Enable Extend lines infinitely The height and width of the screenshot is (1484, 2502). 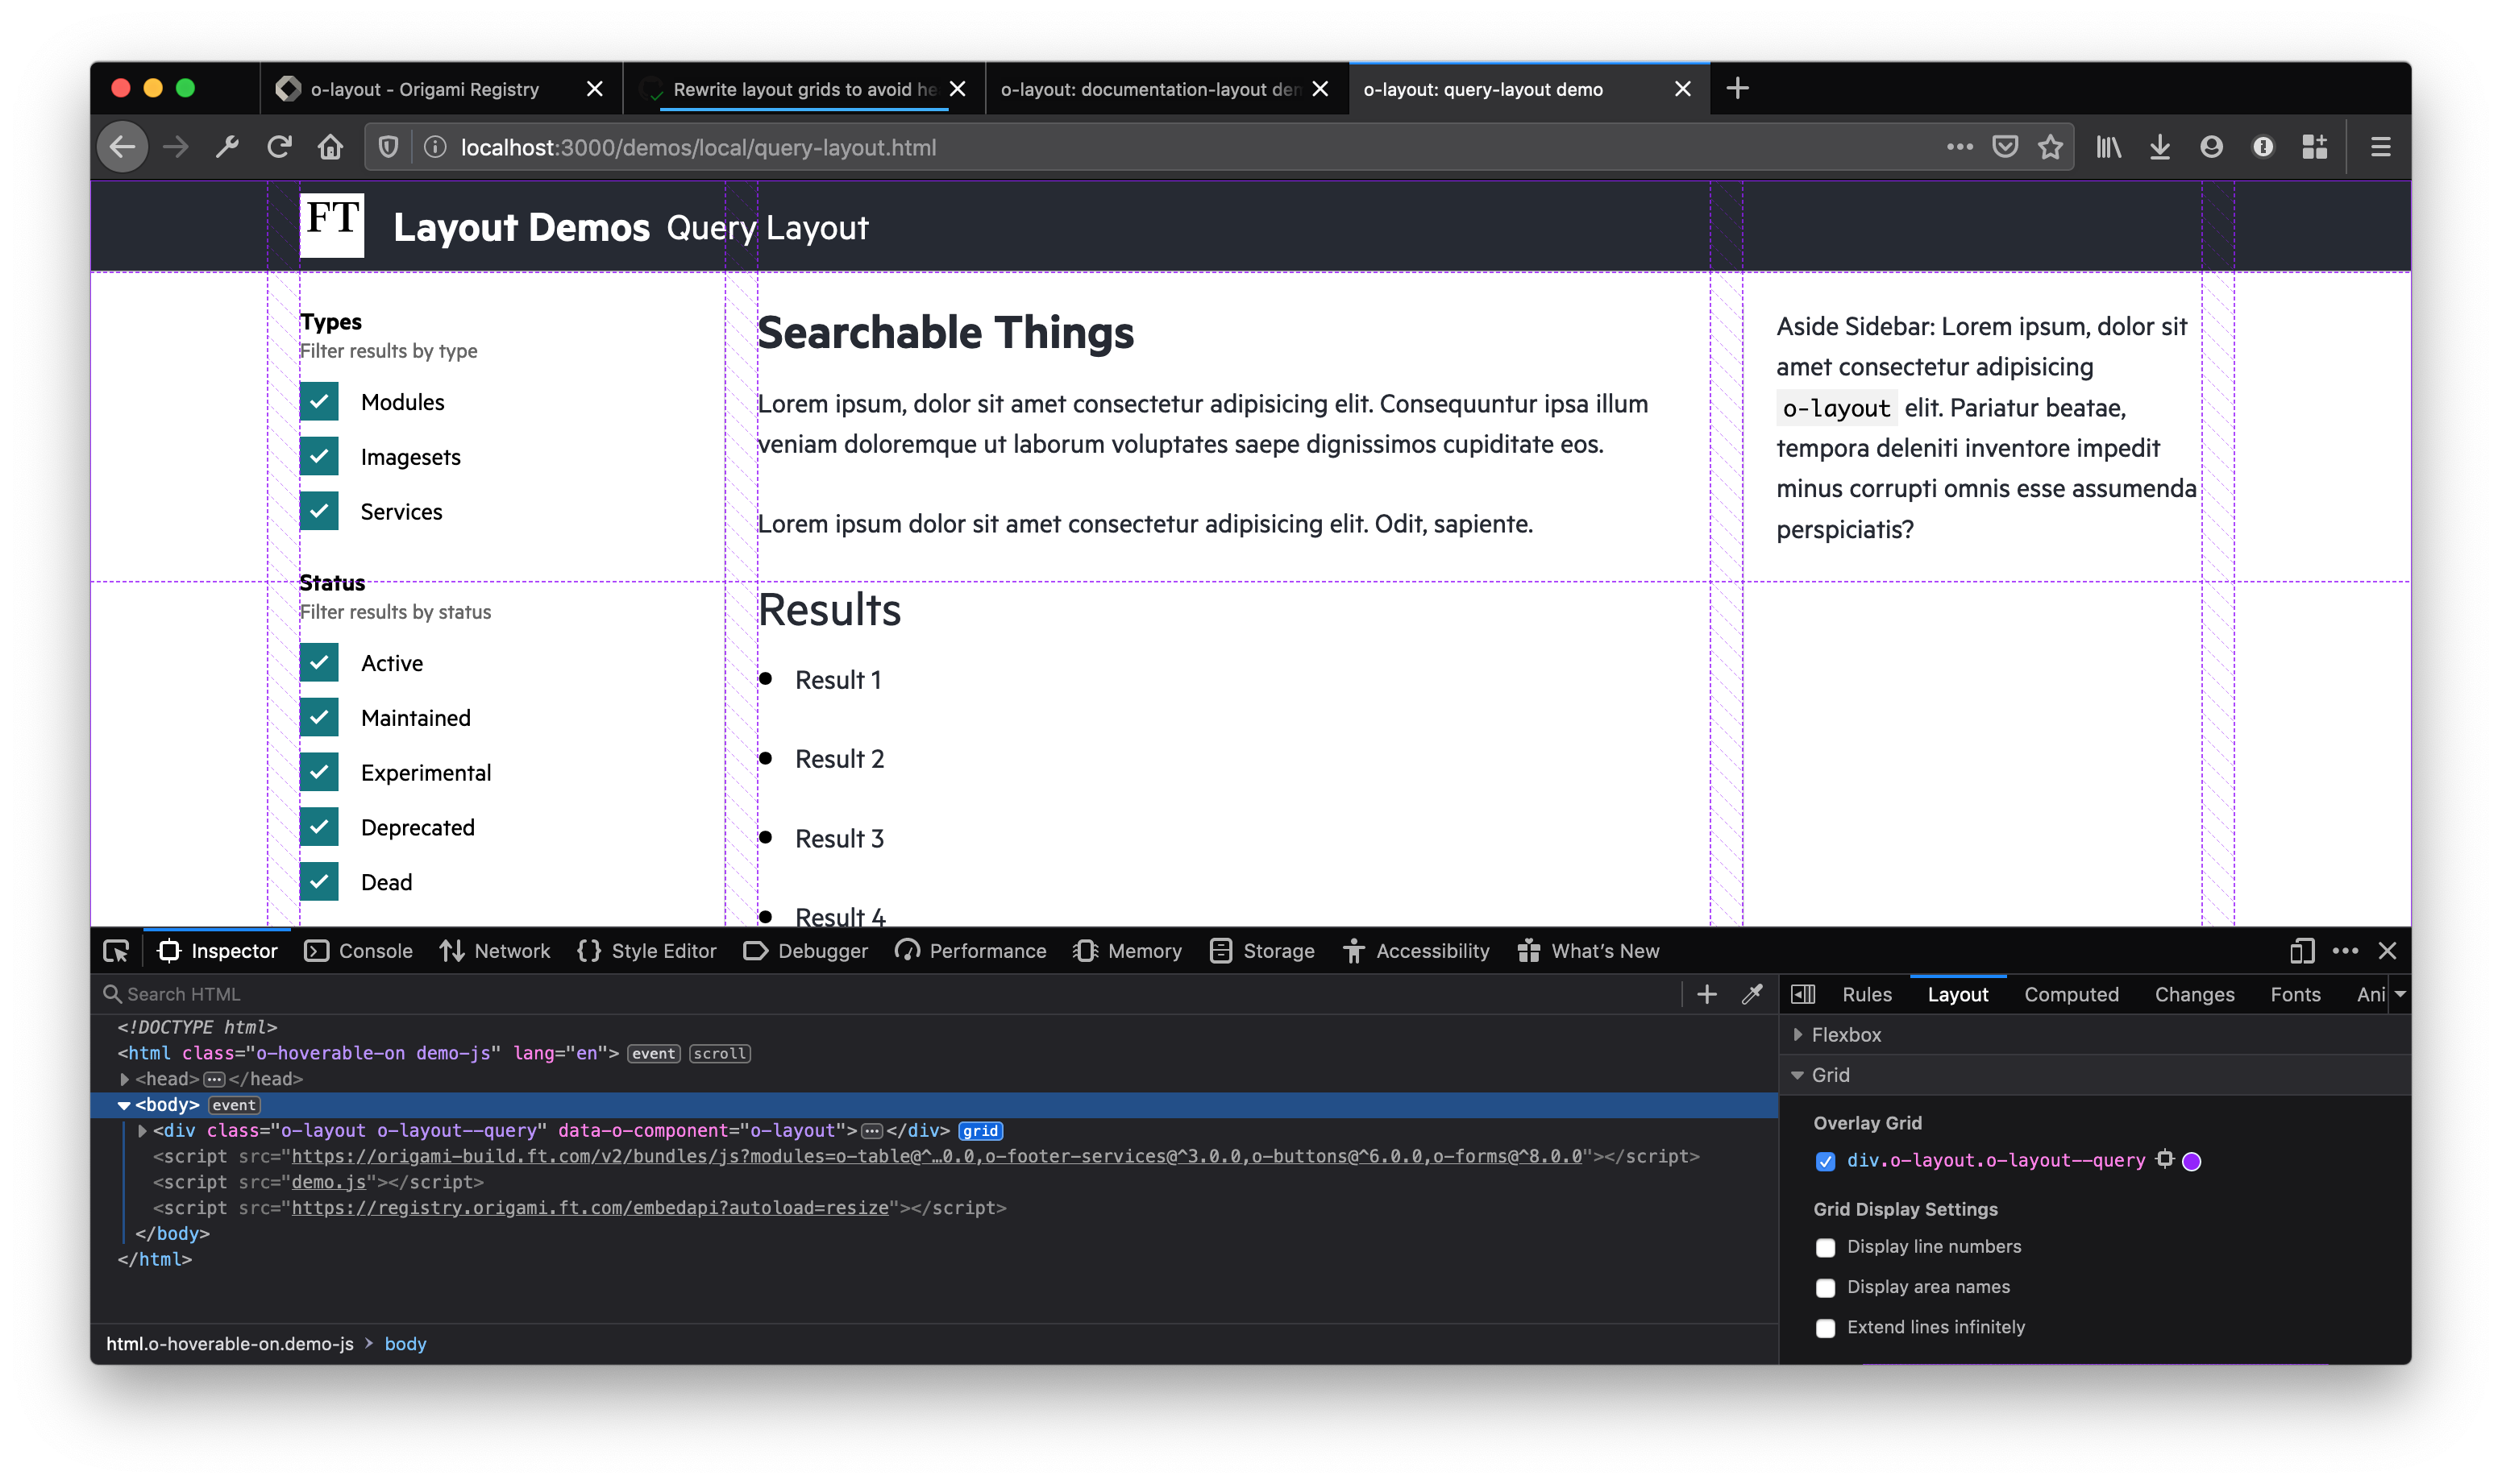pos(1826,1327)
